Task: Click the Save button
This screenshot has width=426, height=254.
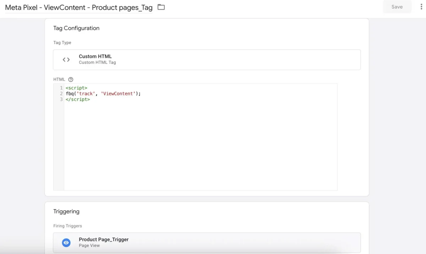Action: 397,6
